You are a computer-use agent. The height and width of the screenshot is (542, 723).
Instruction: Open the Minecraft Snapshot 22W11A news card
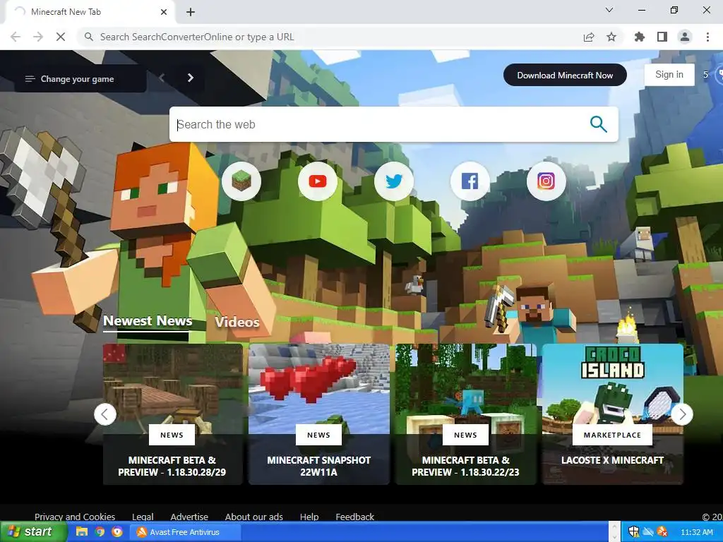tap(318, 414)
